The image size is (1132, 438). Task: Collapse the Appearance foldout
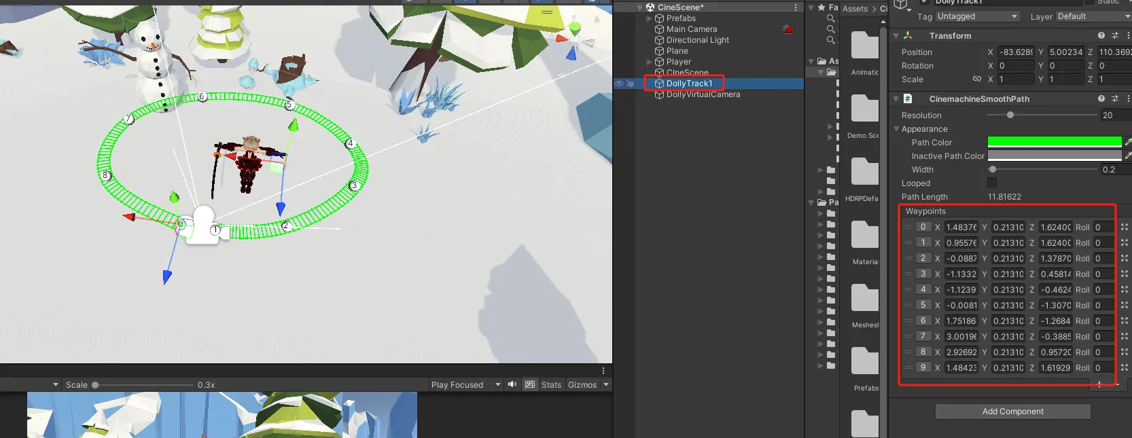click(x=897, y=128)
